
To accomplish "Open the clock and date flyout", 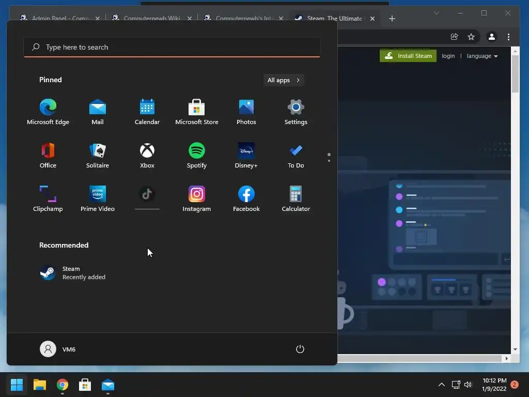I will tap(494, 385).
